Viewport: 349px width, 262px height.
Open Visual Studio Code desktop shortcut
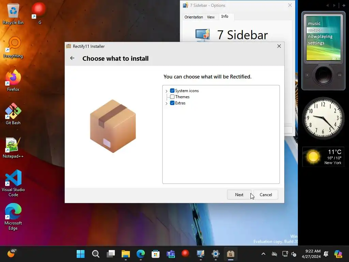click(x=13, y=183)
